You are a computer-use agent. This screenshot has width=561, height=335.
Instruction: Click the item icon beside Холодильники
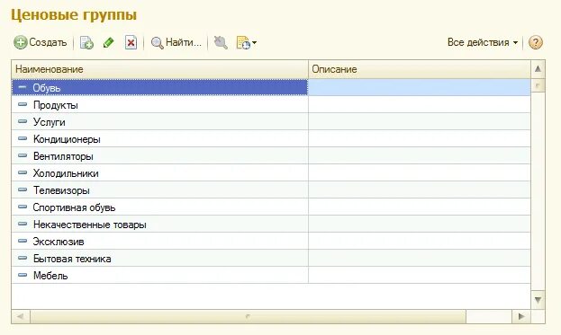coord(23,172)
